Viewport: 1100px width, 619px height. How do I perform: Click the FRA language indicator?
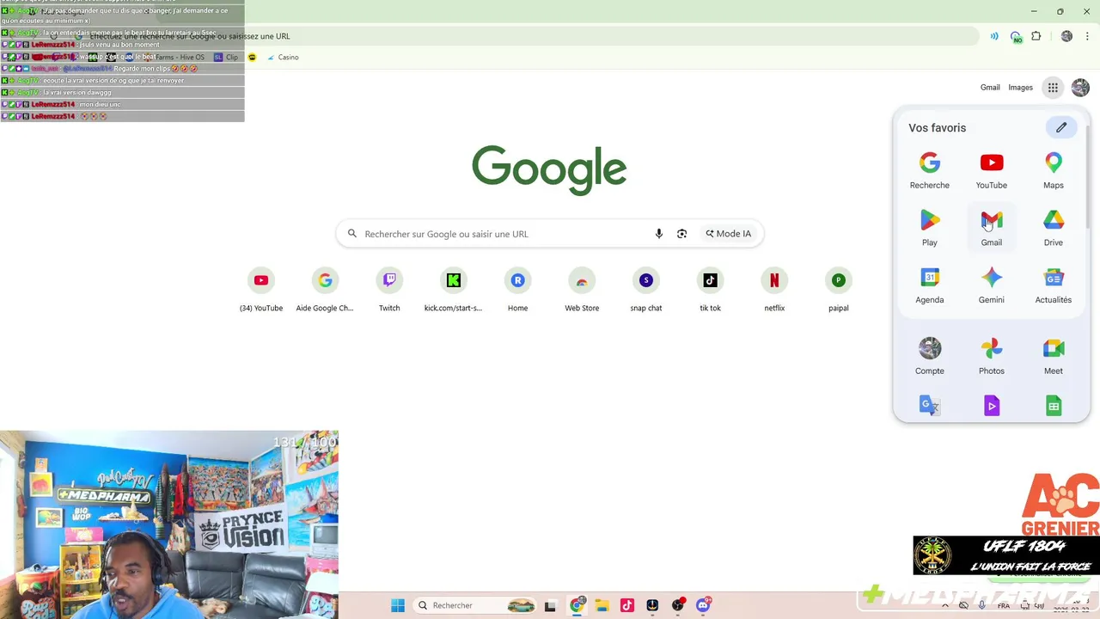1004,605
